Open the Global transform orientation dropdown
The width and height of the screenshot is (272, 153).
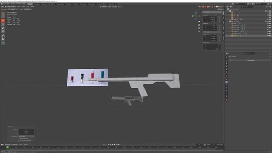104,7
